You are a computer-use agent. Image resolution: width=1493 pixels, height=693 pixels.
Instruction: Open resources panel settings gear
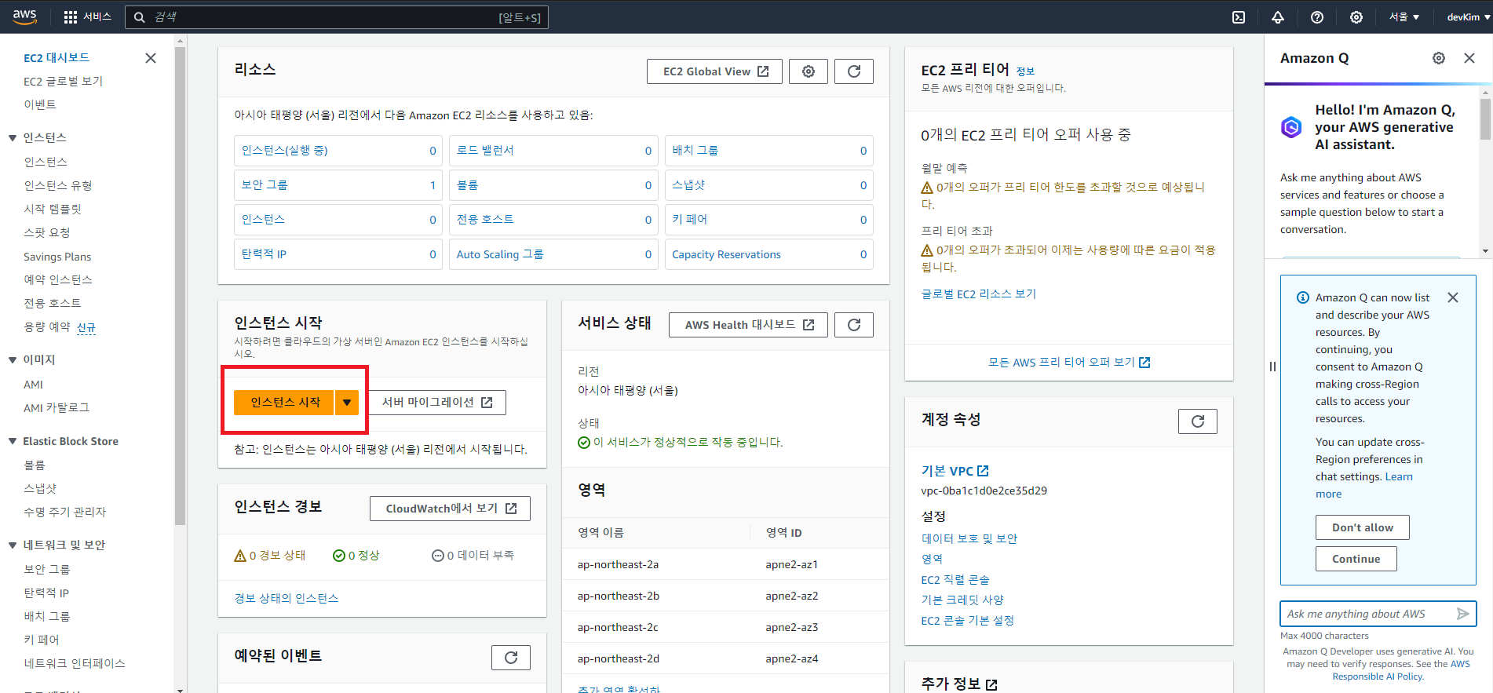pos(809,71)
